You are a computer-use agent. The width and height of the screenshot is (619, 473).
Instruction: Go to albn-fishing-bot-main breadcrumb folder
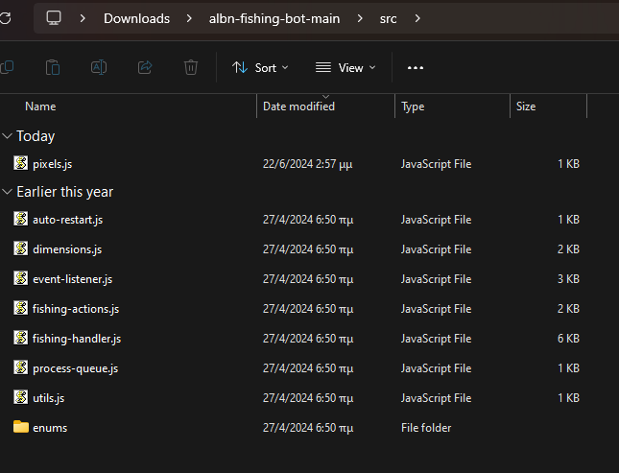(x=274, y=18)
